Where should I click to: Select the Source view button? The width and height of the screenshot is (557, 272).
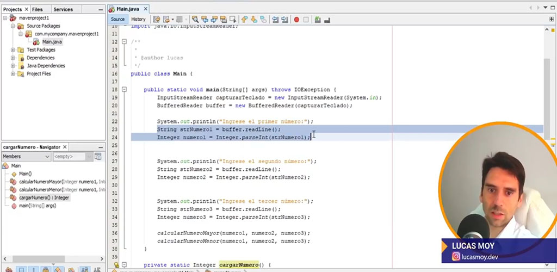117,20
